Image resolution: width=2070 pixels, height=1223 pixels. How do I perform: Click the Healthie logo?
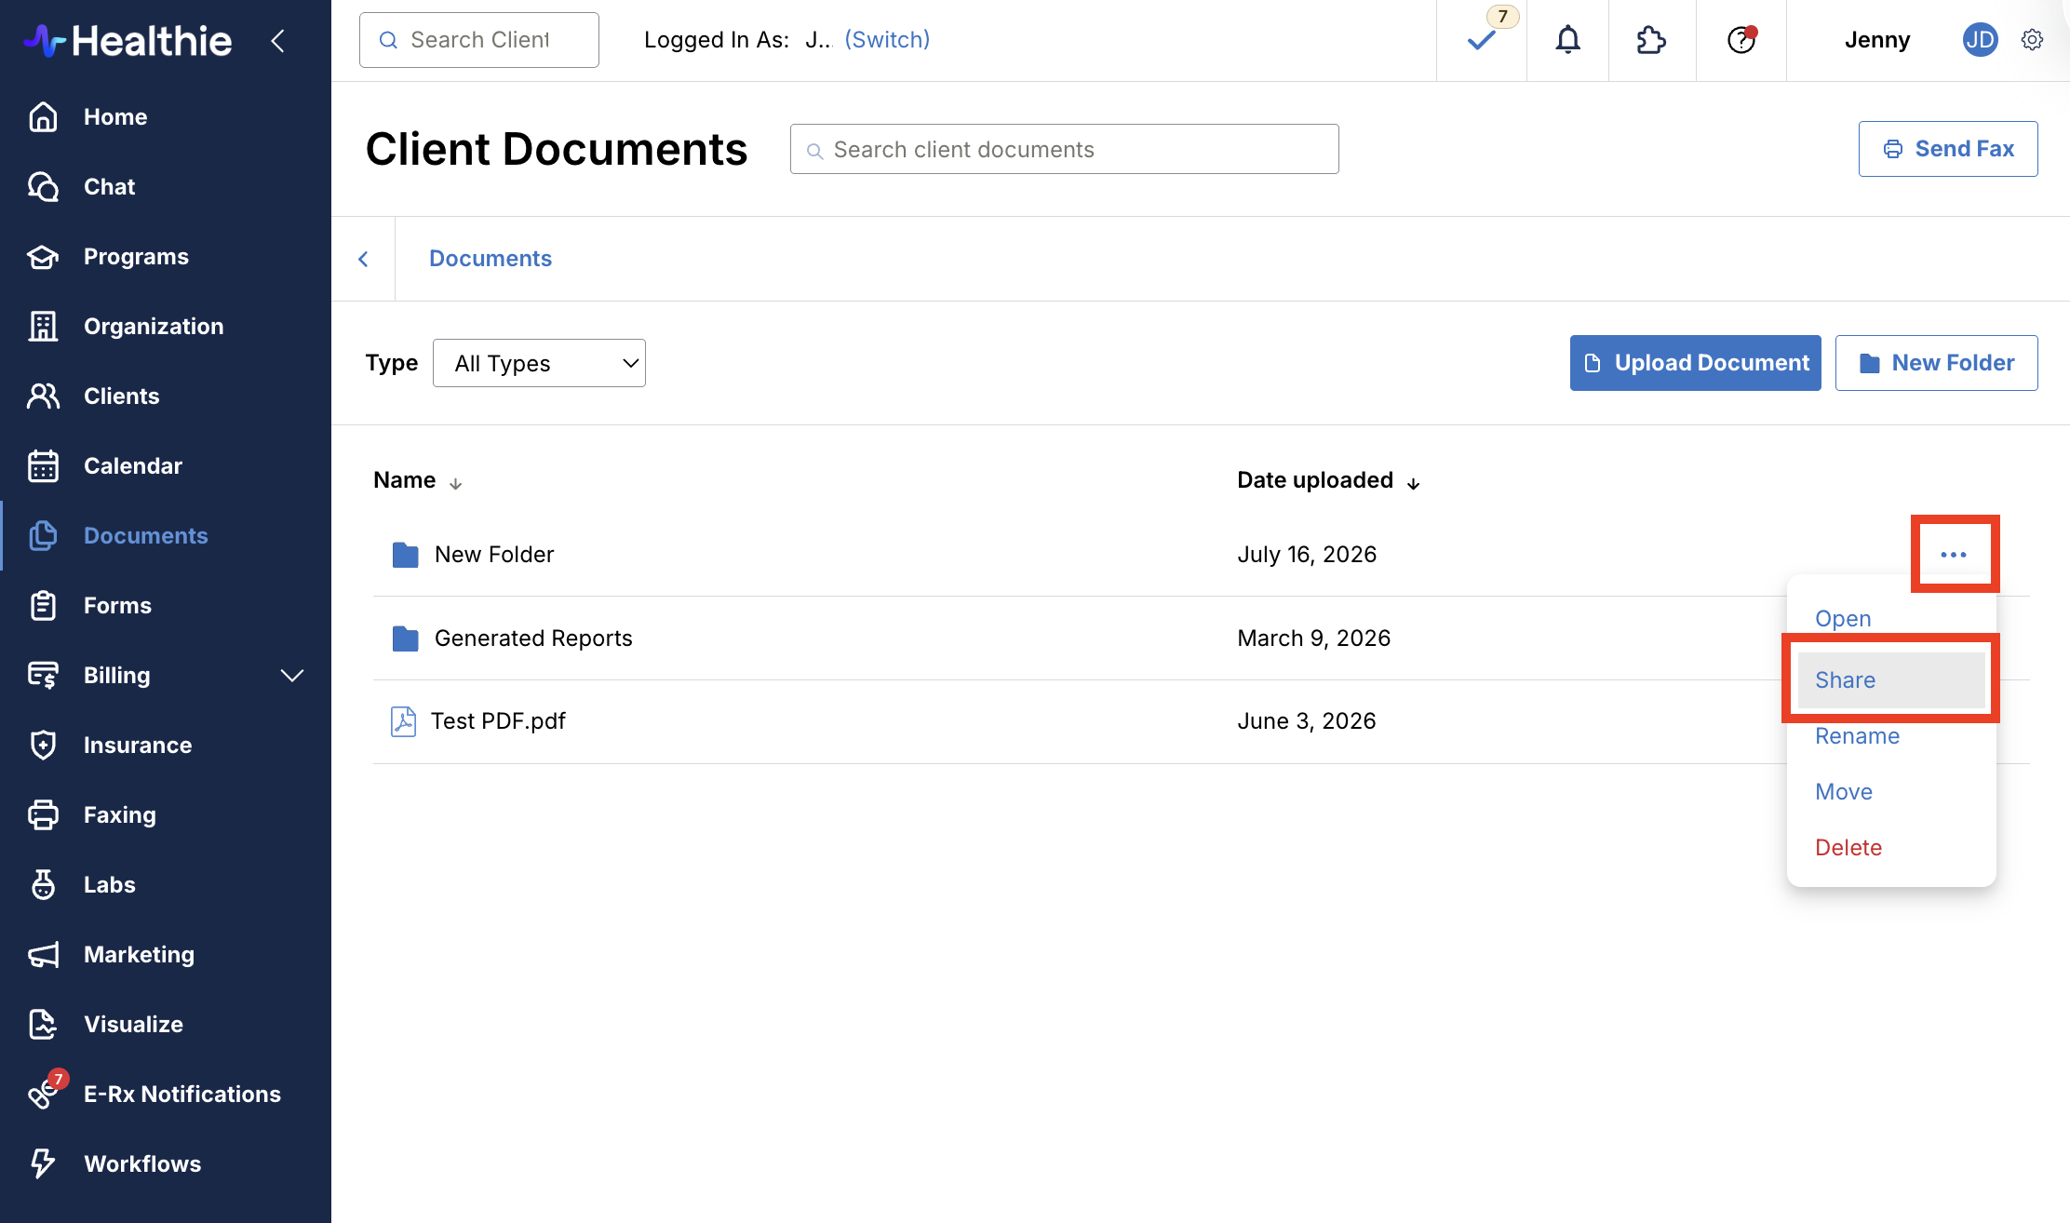[128, 41]
